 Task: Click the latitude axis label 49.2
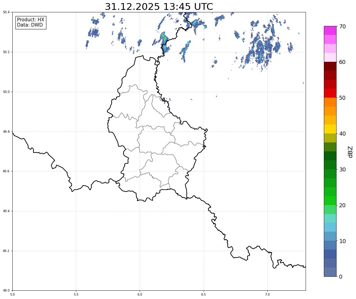[6, 251]
